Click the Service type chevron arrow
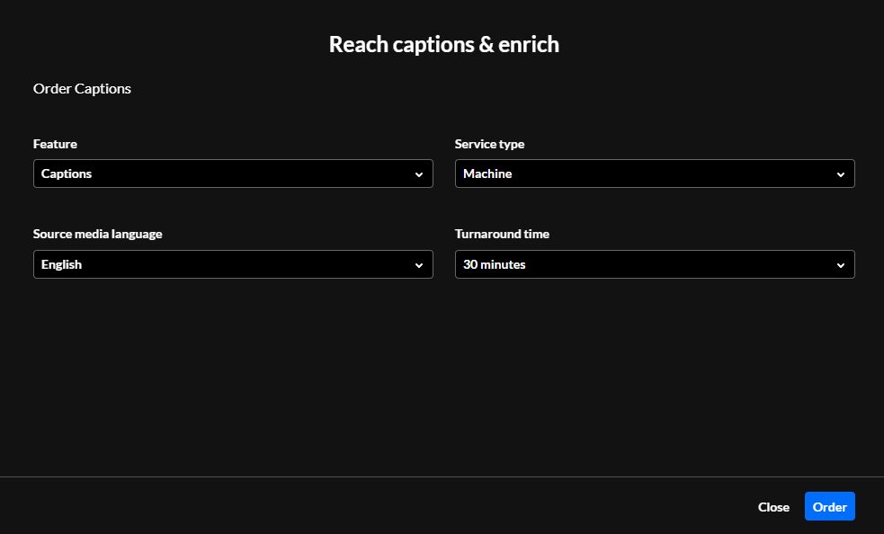This screenshot has height=534, width=884. pyautogui.click(x=841, y=174)
